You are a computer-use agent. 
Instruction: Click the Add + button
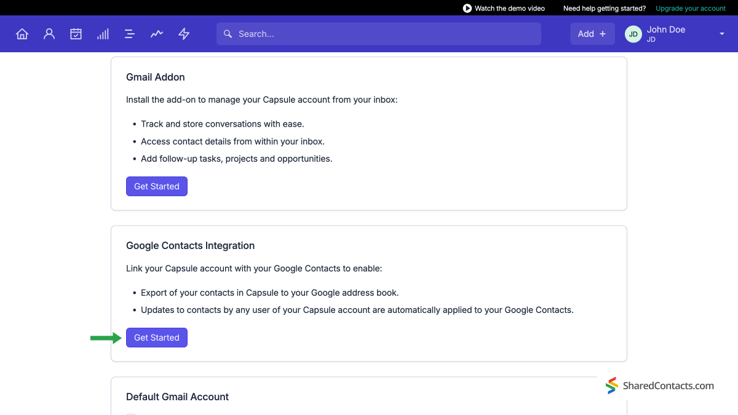pyautogui.click(x=592, y=34)
